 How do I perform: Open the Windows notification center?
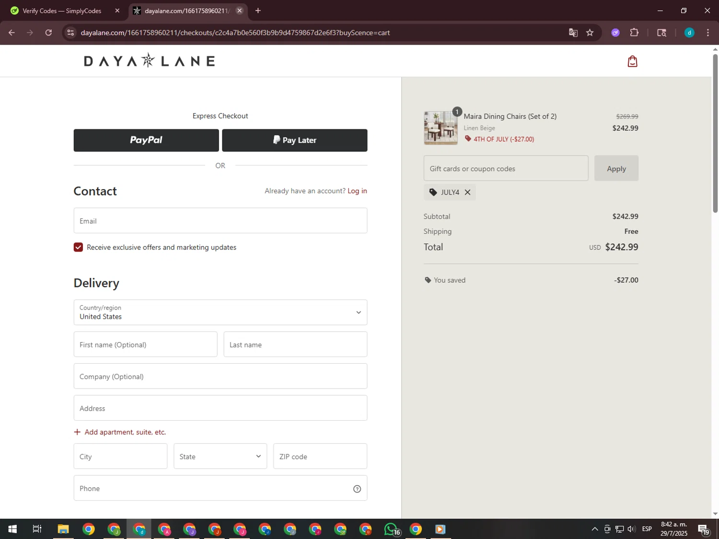click(703, 529)
